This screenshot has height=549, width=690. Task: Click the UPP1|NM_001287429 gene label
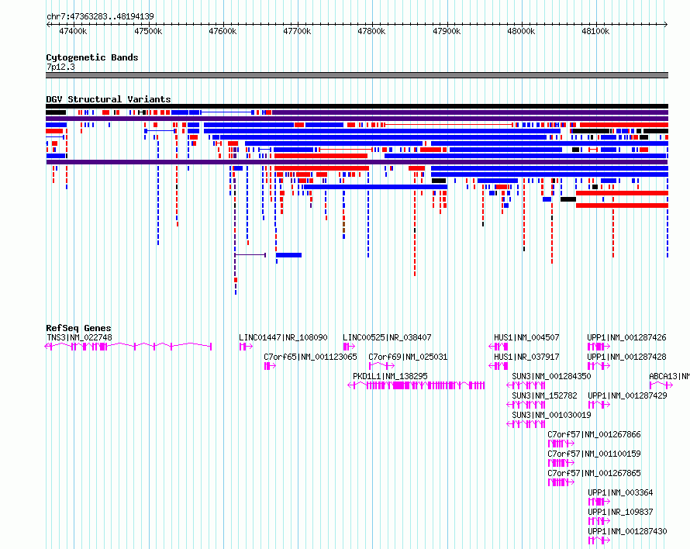627,395
